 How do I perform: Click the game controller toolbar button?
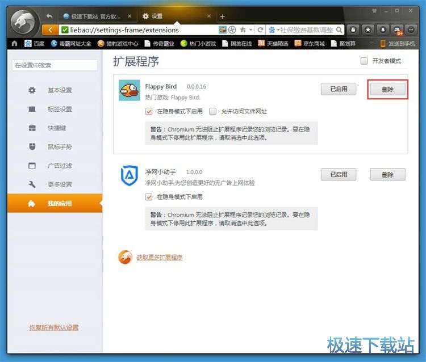(x=398, y=30)
